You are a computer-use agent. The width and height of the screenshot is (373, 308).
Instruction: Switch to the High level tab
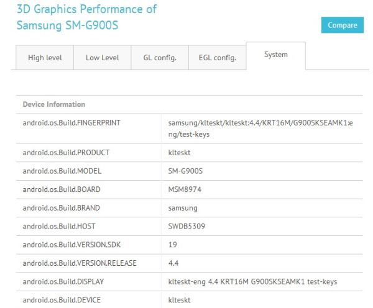pos(44,58)
